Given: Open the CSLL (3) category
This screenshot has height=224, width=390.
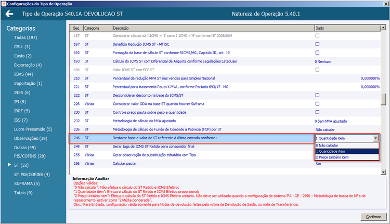Looking at the screenshot, I should (x=22, y=47).
